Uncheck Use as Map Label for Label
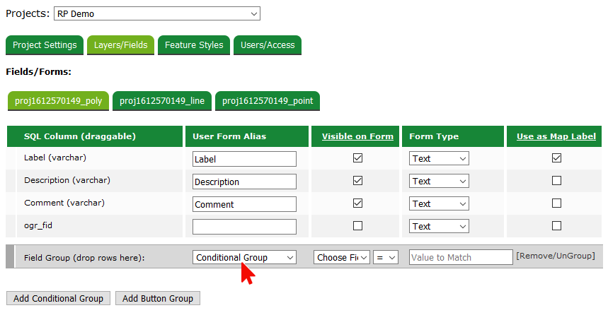608x320 pixels. (x=556, y=158)
